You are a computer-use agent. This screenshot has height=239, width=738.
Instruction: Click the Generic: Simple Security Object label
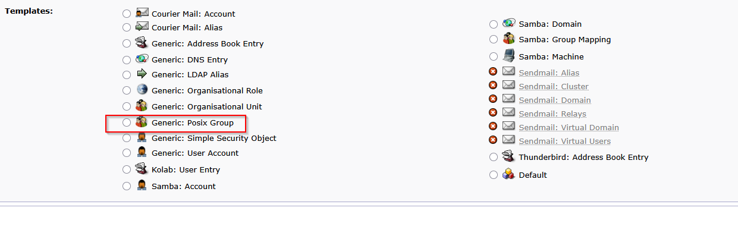coord(213,138)
